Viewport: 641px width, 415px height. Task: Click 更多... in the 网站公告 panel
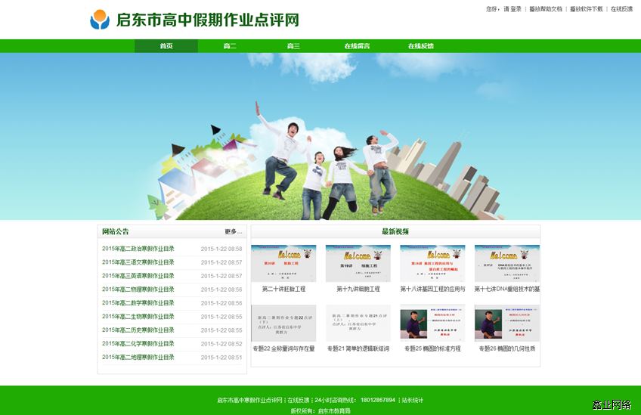234,231
